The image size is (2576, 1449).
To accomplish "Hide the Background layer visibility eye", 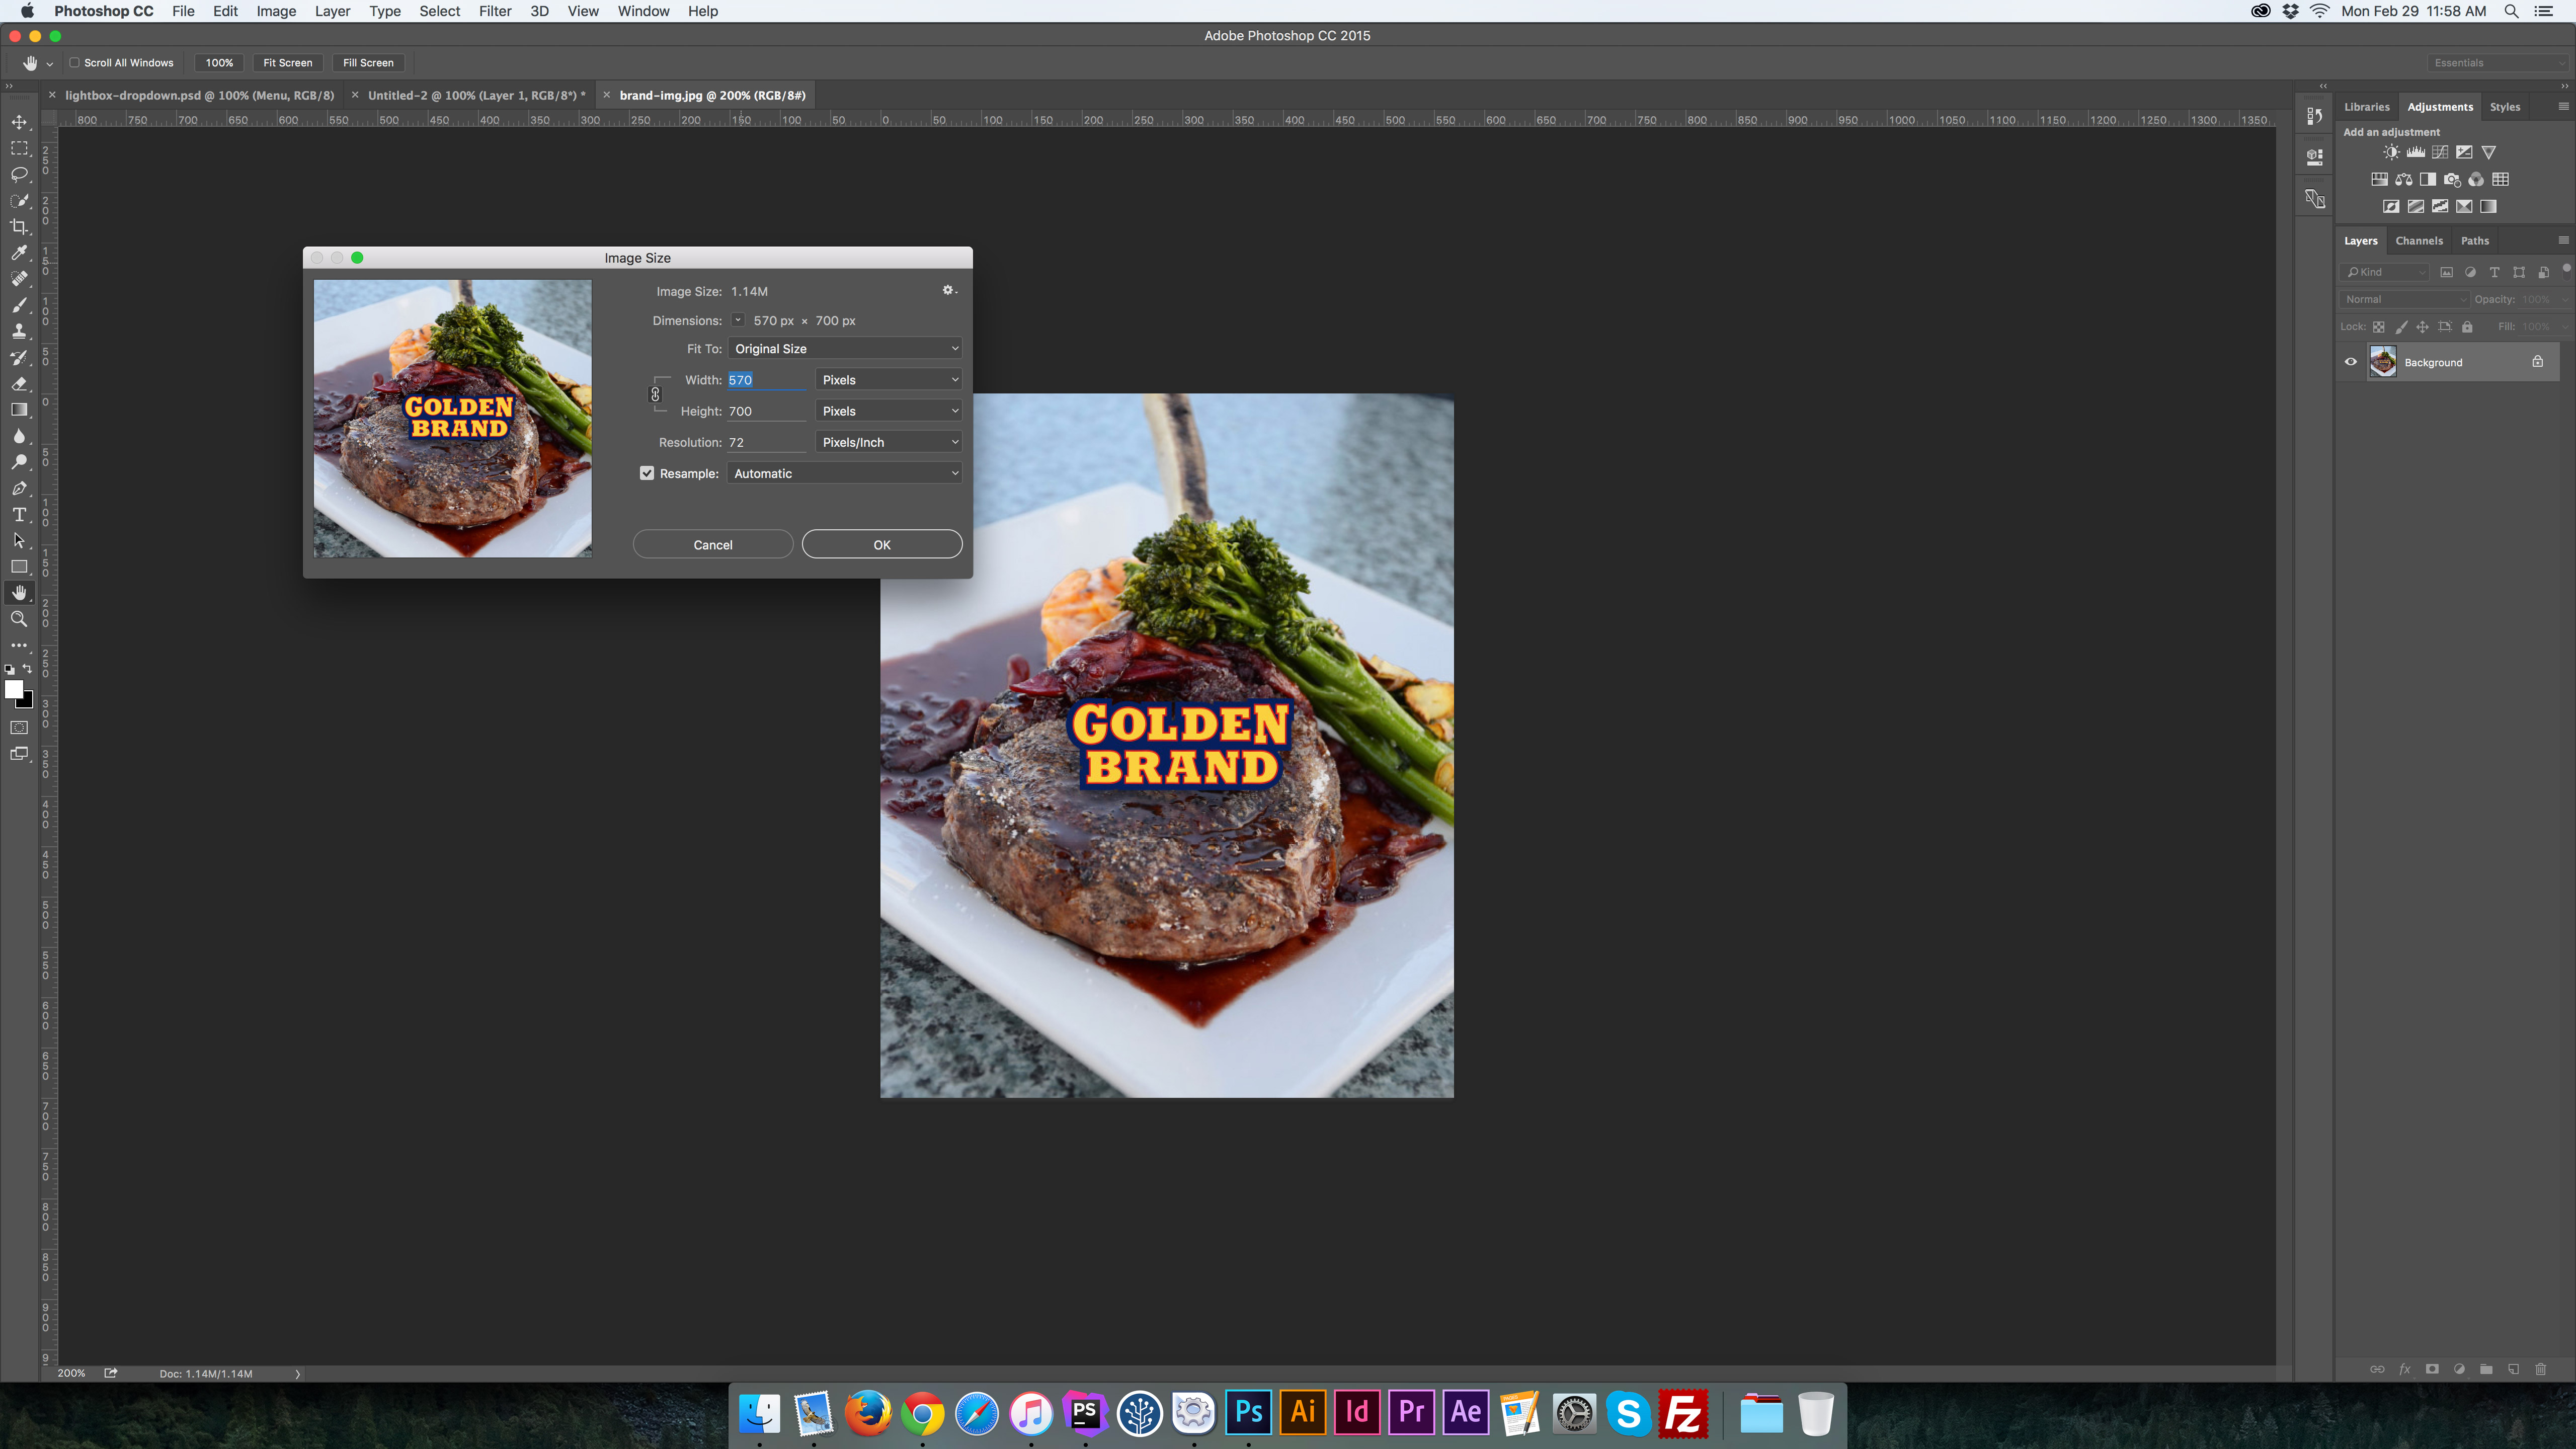I will coord(2351,362).
